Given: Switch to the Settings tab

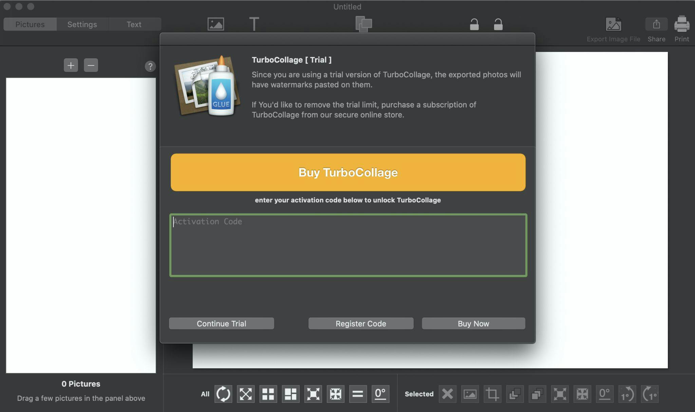Looking at the screenshot, I should [x=82, y=24].
